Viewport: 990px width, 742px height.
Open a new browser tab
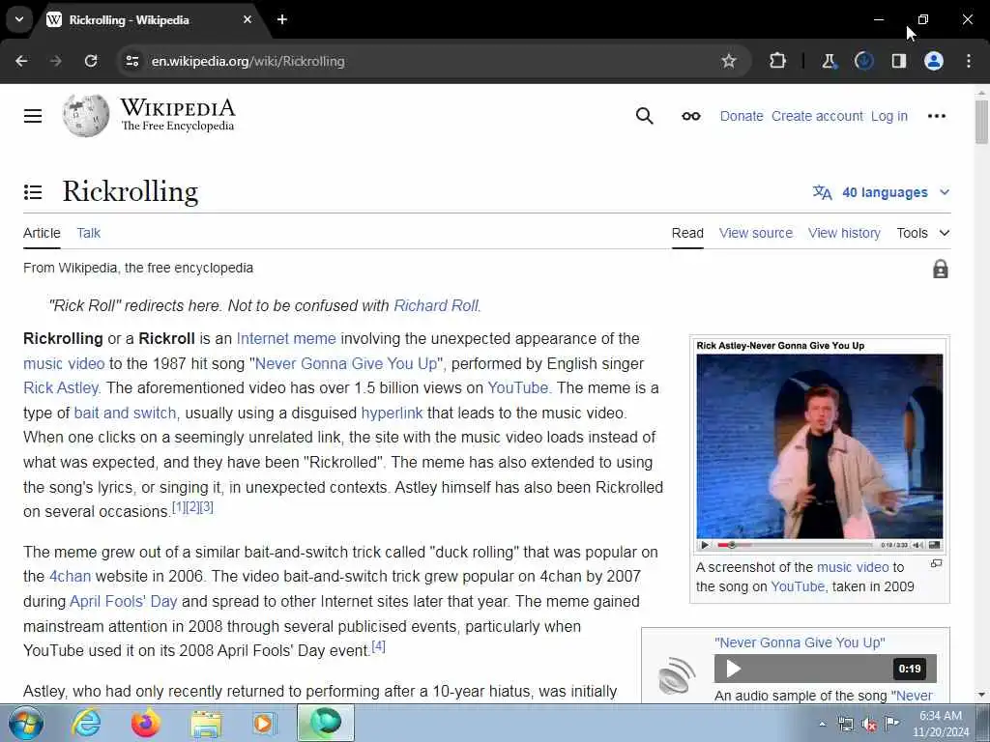pos(282,19)
